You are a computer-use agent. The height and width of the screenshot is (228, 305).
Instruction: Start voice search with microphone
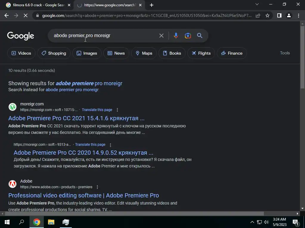(176, 36)
